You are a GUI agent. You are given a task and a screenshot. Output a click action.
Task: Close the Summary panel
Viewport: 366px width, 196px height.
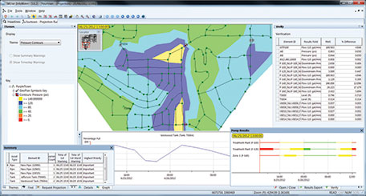point(111,148)
